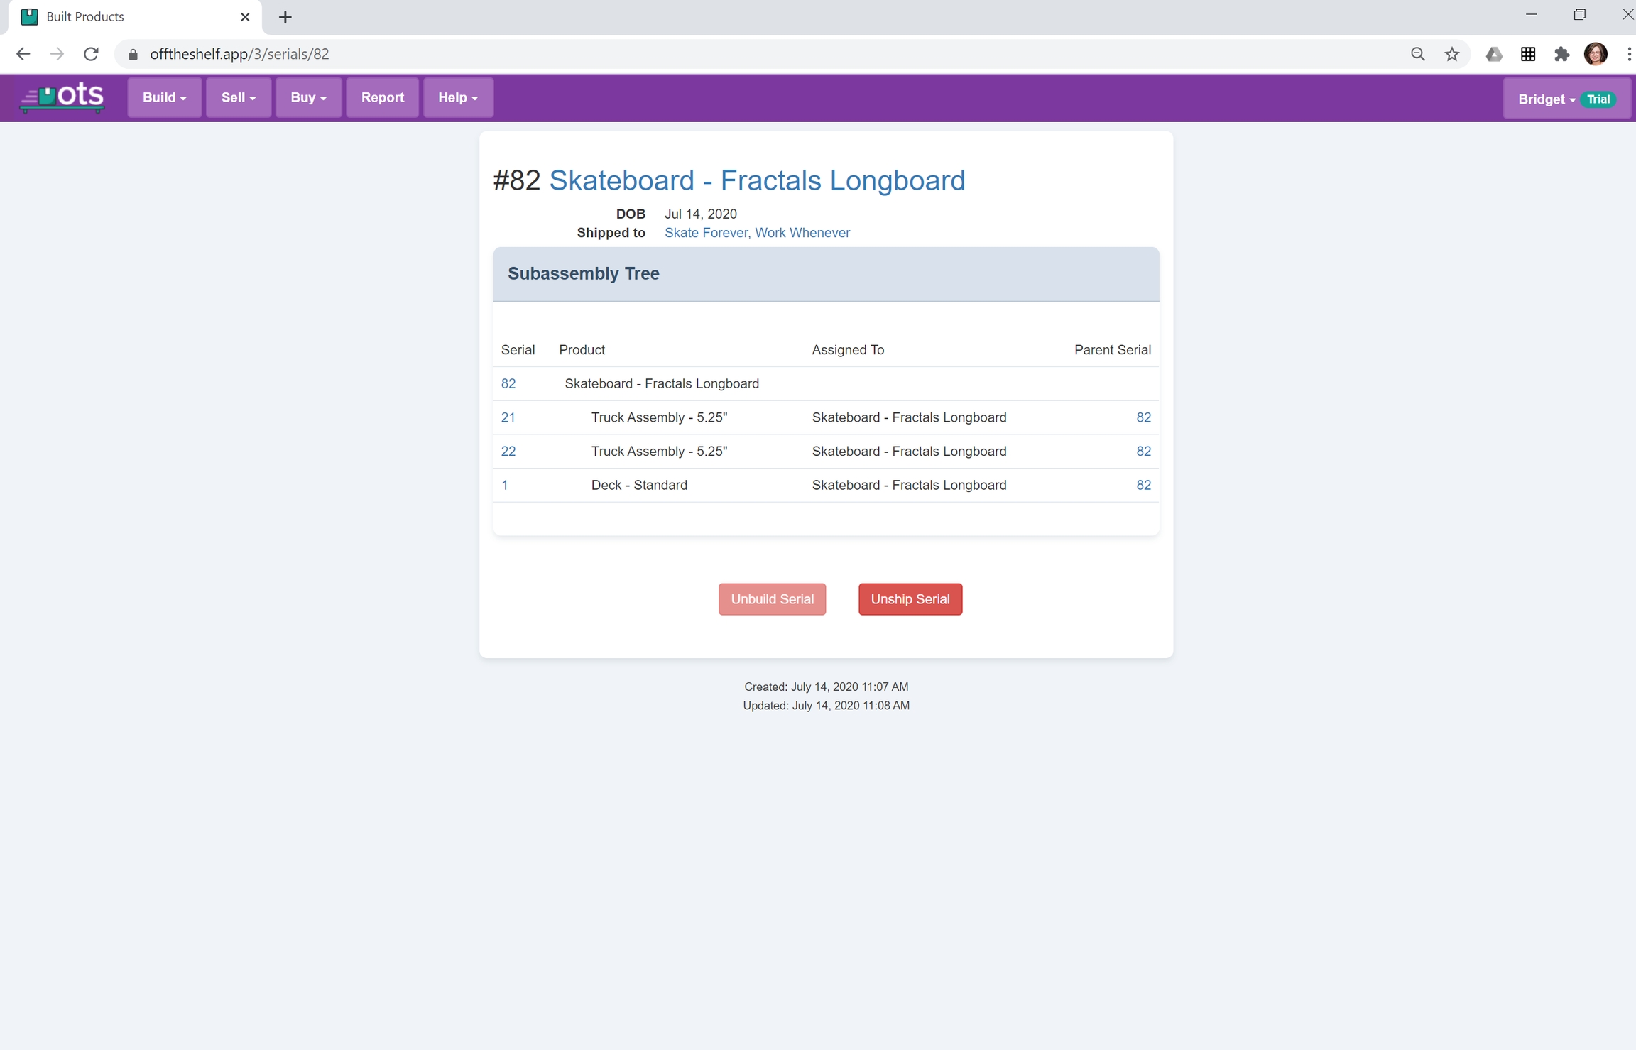Click the Google Drive extension icon

(1494, 54)
